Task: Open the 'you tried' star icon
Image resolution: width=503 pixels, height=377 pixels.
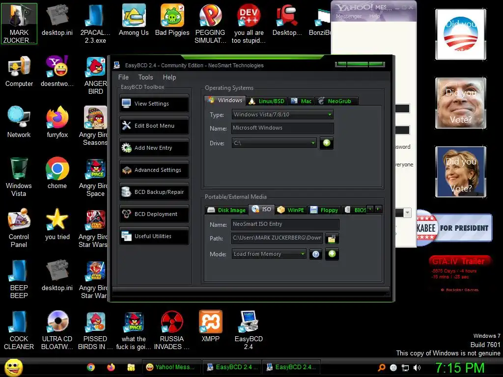Action: coord(57,224)
